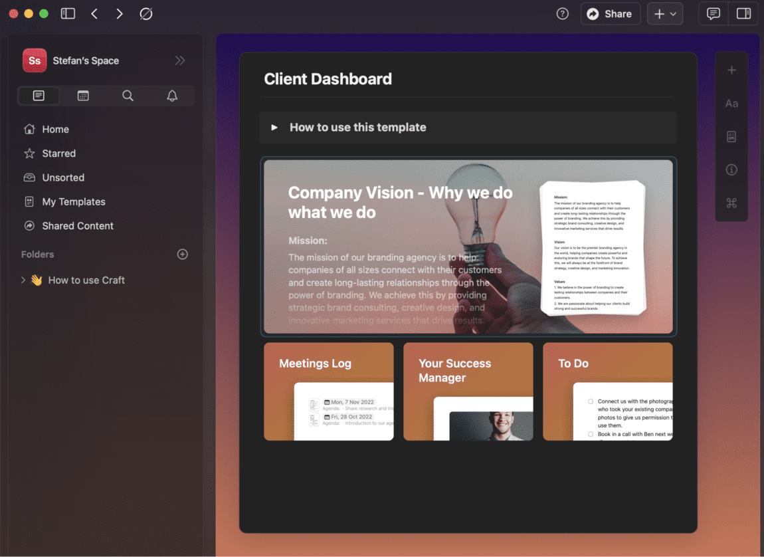Open the comments speech bubble icon
Screen dimensions: 764x557
[x=714, y=14]
